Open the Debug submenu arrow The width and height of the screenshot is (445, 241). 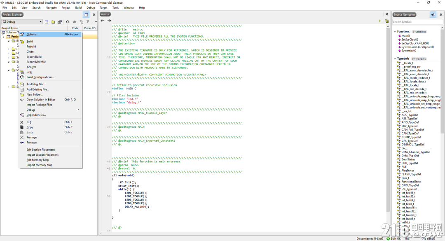[78, 110]
